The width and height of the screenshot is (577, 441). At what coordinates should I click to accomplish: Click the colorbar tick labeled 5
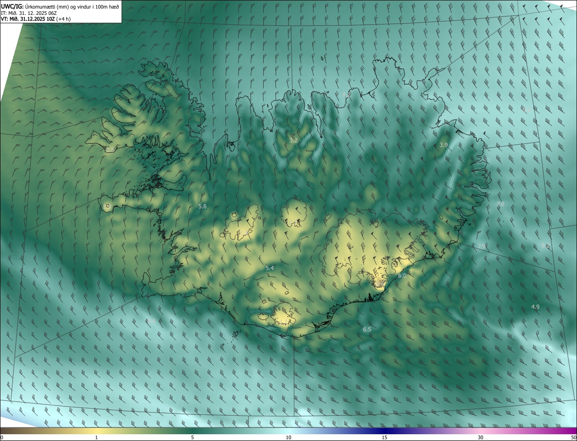[x=192, y=438]
